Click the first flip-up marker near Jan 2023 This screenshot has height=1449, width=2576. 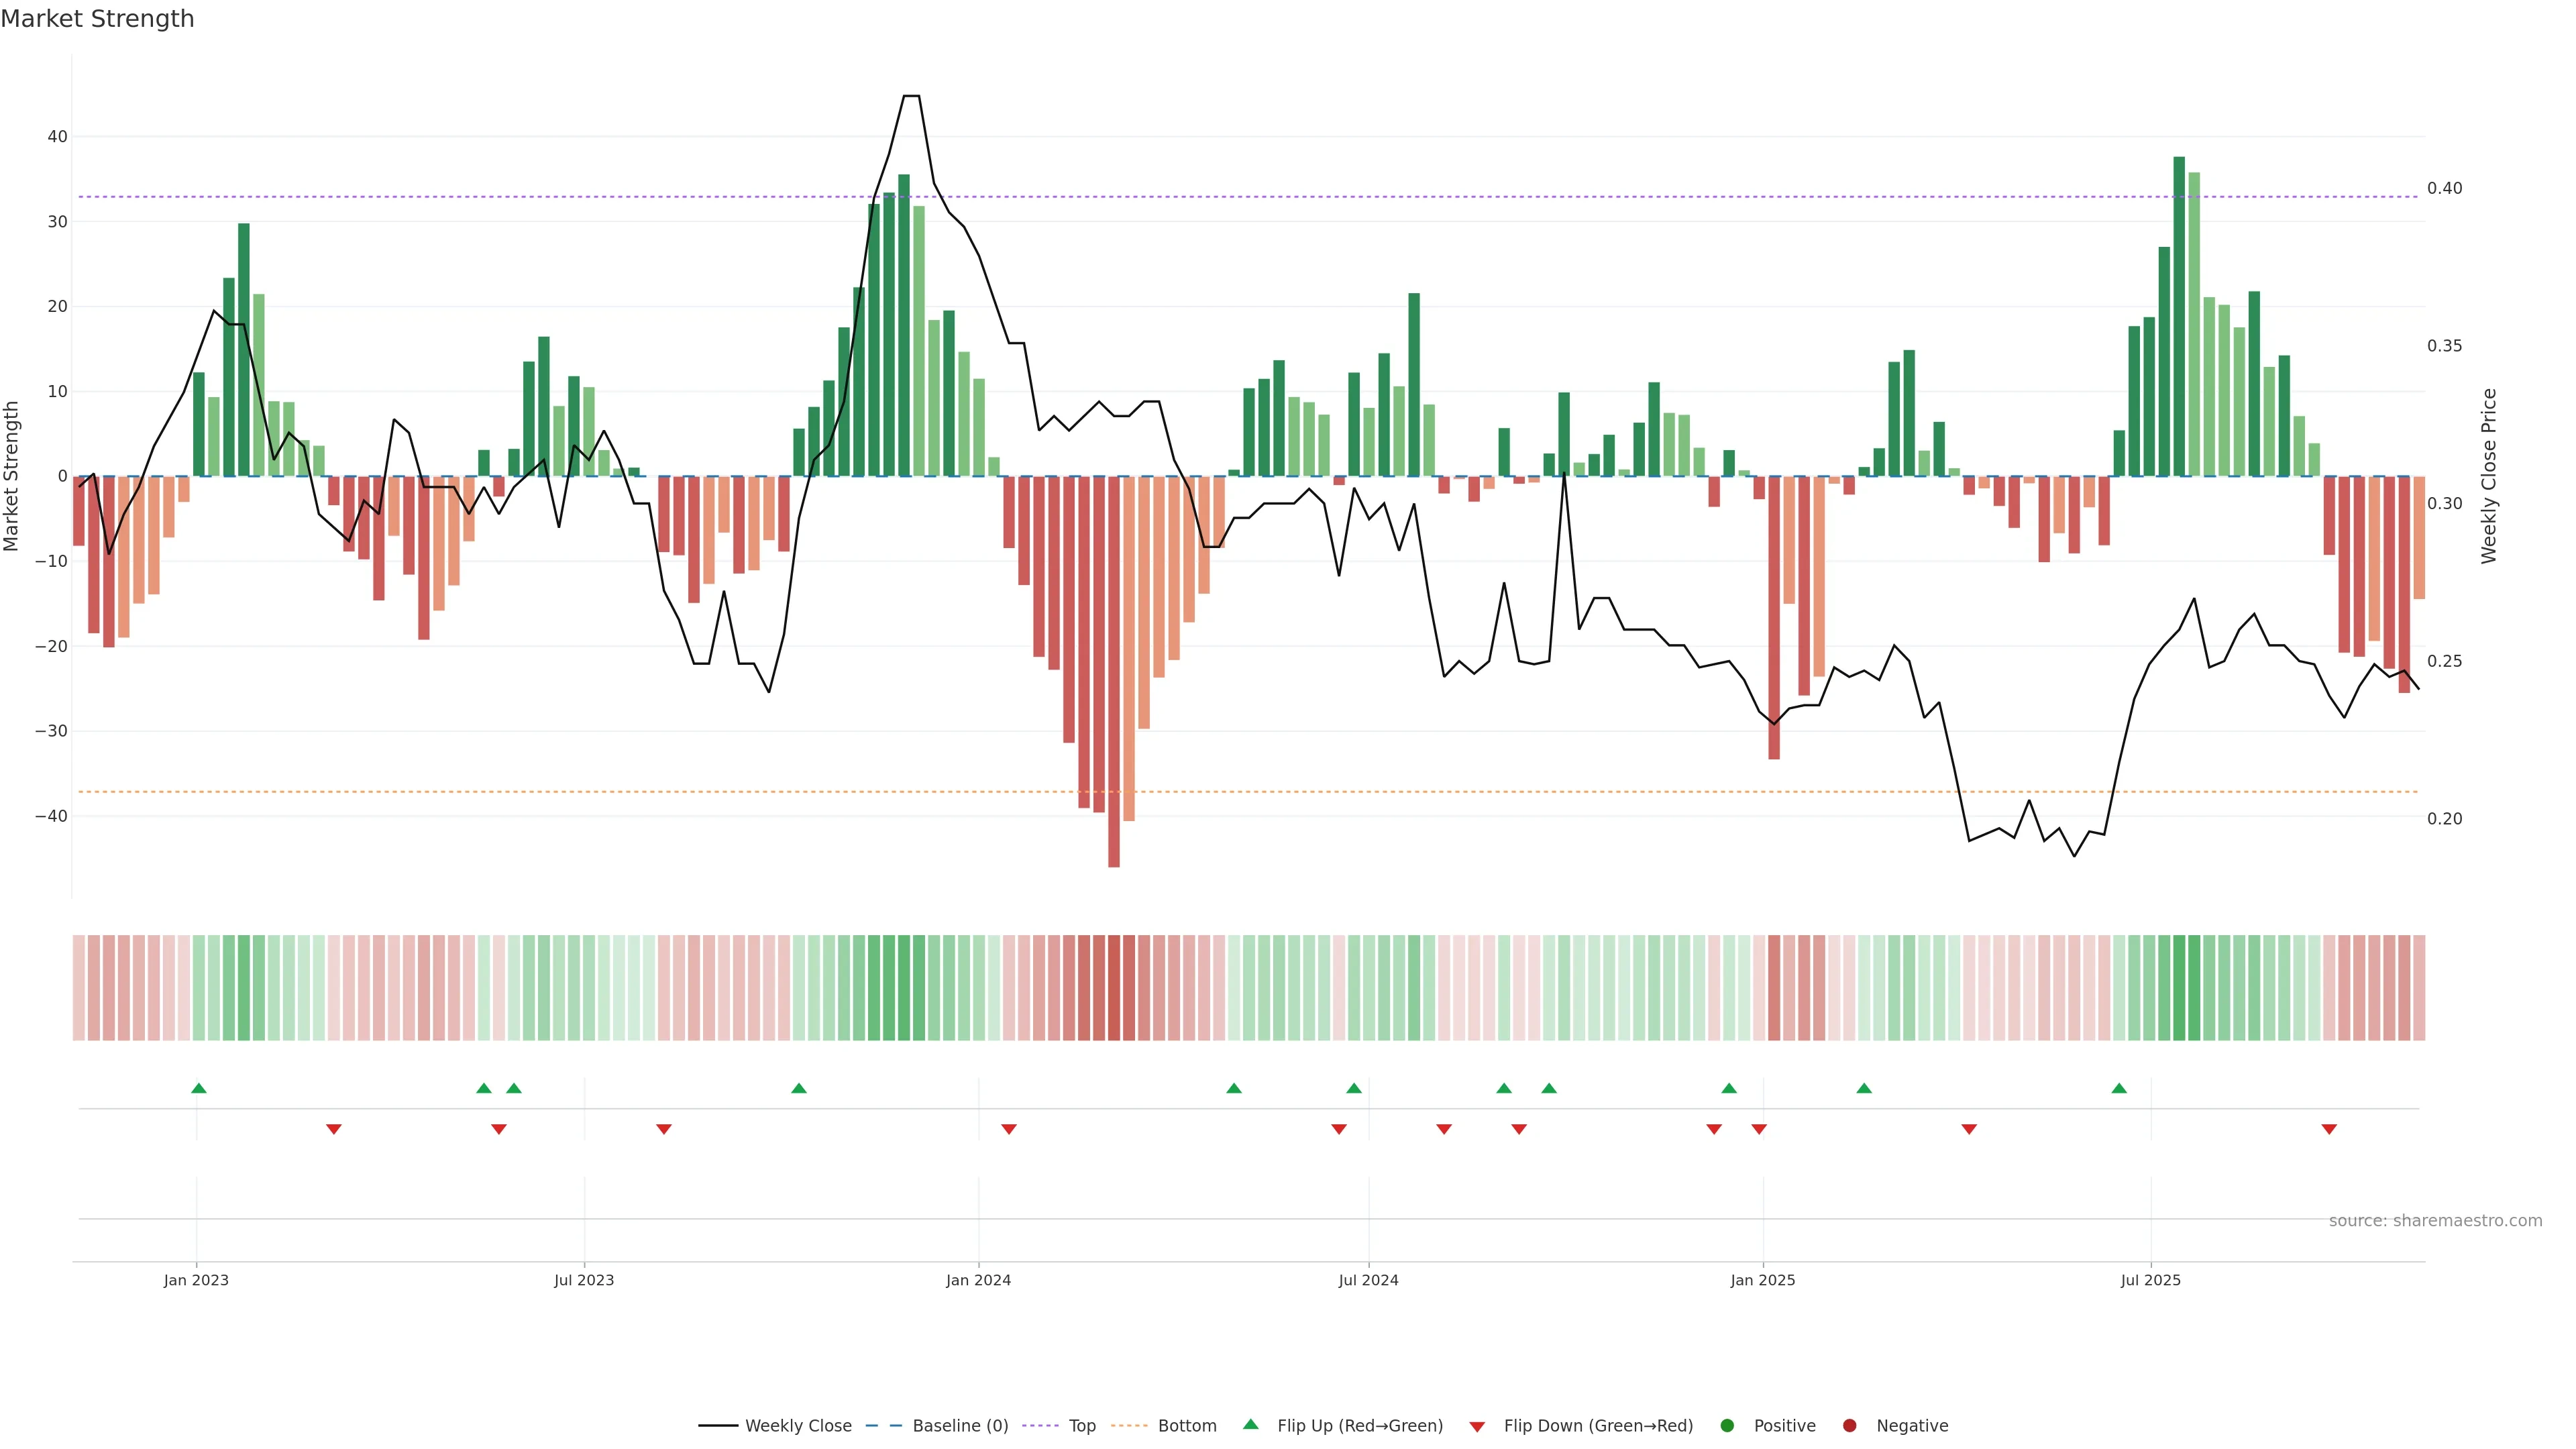[x=199, y=1088]
